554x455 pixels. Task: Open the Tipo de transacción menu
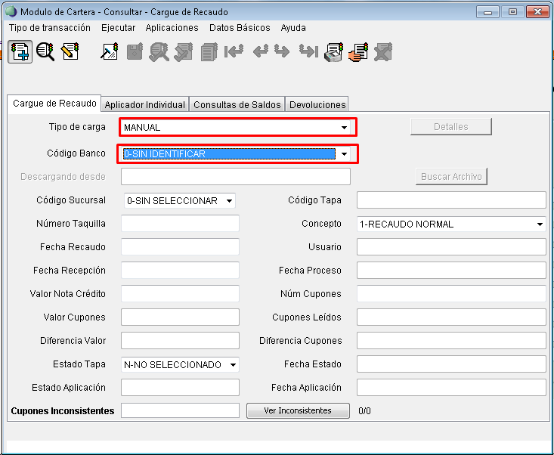coord(50,27)
